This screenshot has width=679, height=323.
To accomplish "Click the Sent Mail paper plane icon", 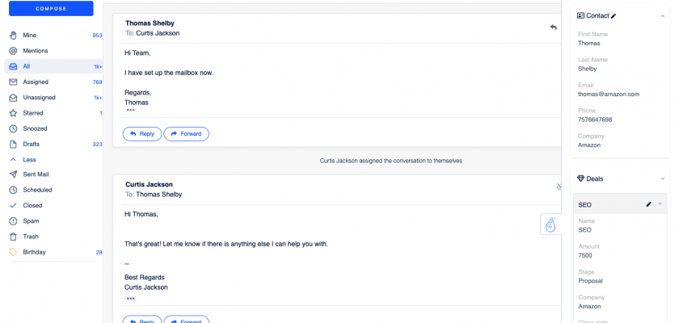I will (13, 174).
